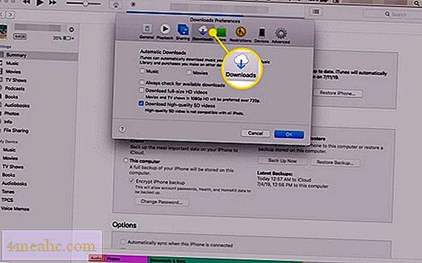Select the This computer backup radio button
The height and width of the screenshot is (263, 422).
[126, 160]
